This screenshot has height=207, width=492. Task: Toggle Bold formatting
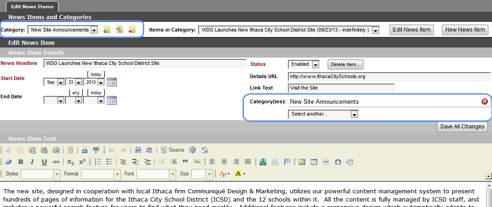pyautogui.click(x=21, y=162)
